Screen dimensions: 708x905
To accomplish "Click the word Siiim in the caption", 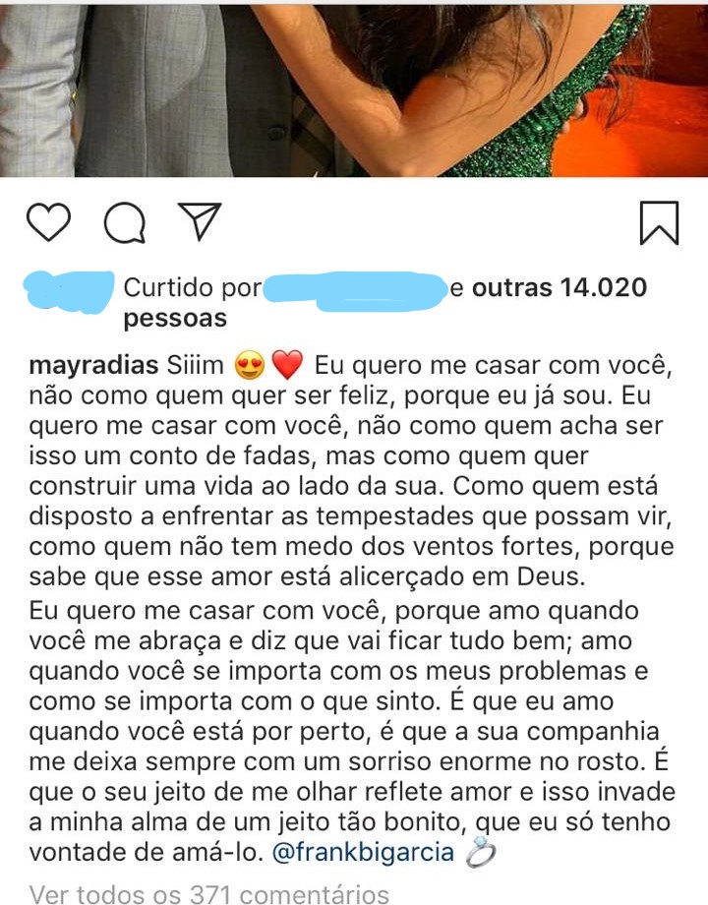I will [x=195, y=365].
